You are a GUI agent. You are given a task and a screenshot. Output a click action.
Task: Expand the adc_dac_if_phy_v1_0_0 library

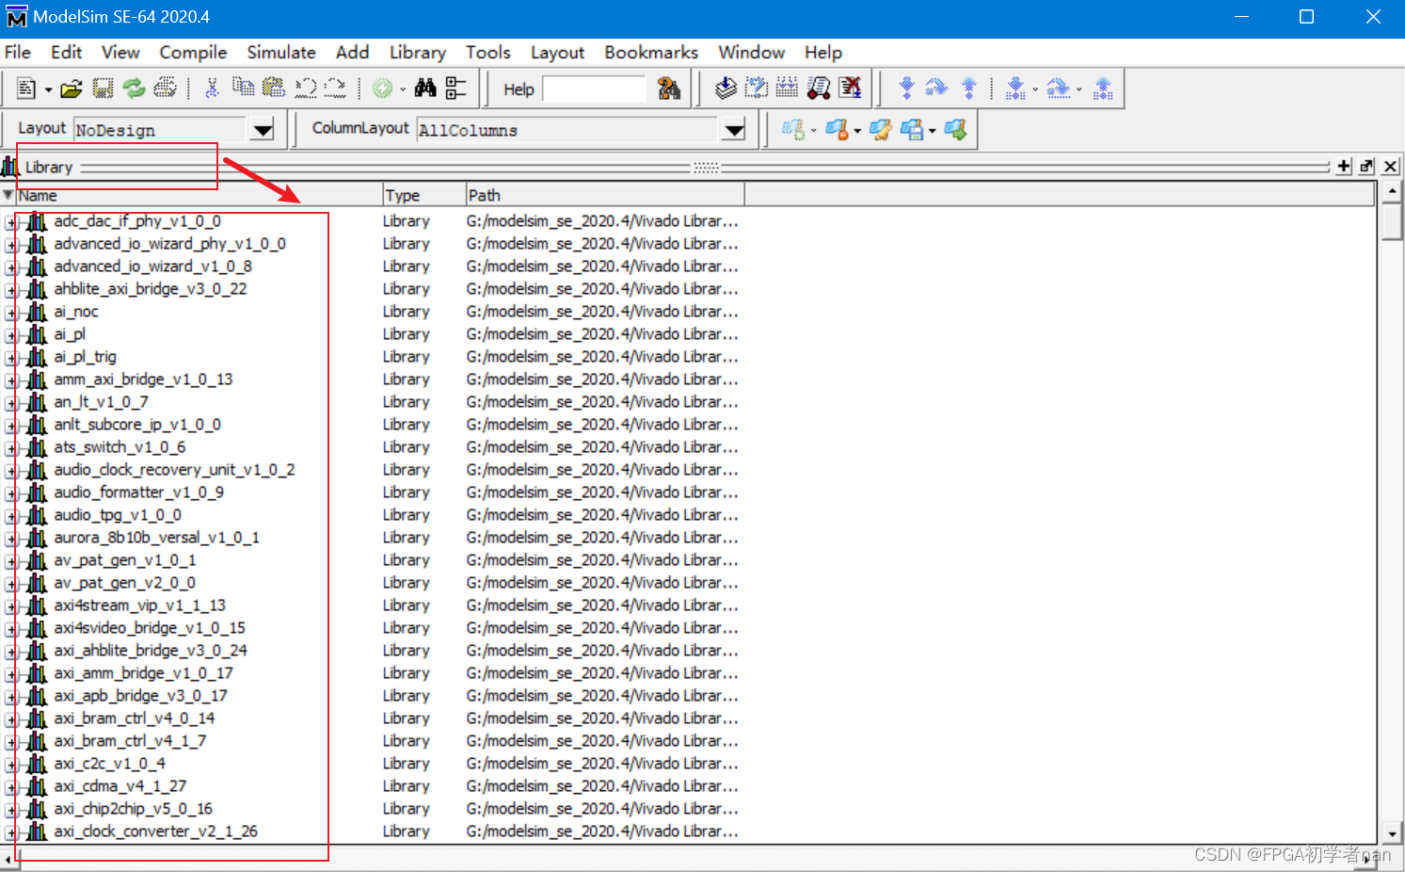[10, 223]
